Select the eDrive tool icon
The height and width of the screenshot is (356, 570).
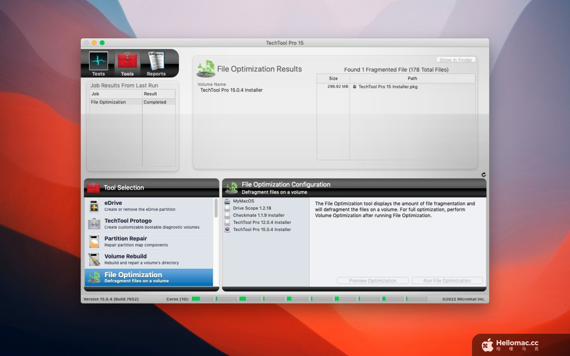(94, 206)
